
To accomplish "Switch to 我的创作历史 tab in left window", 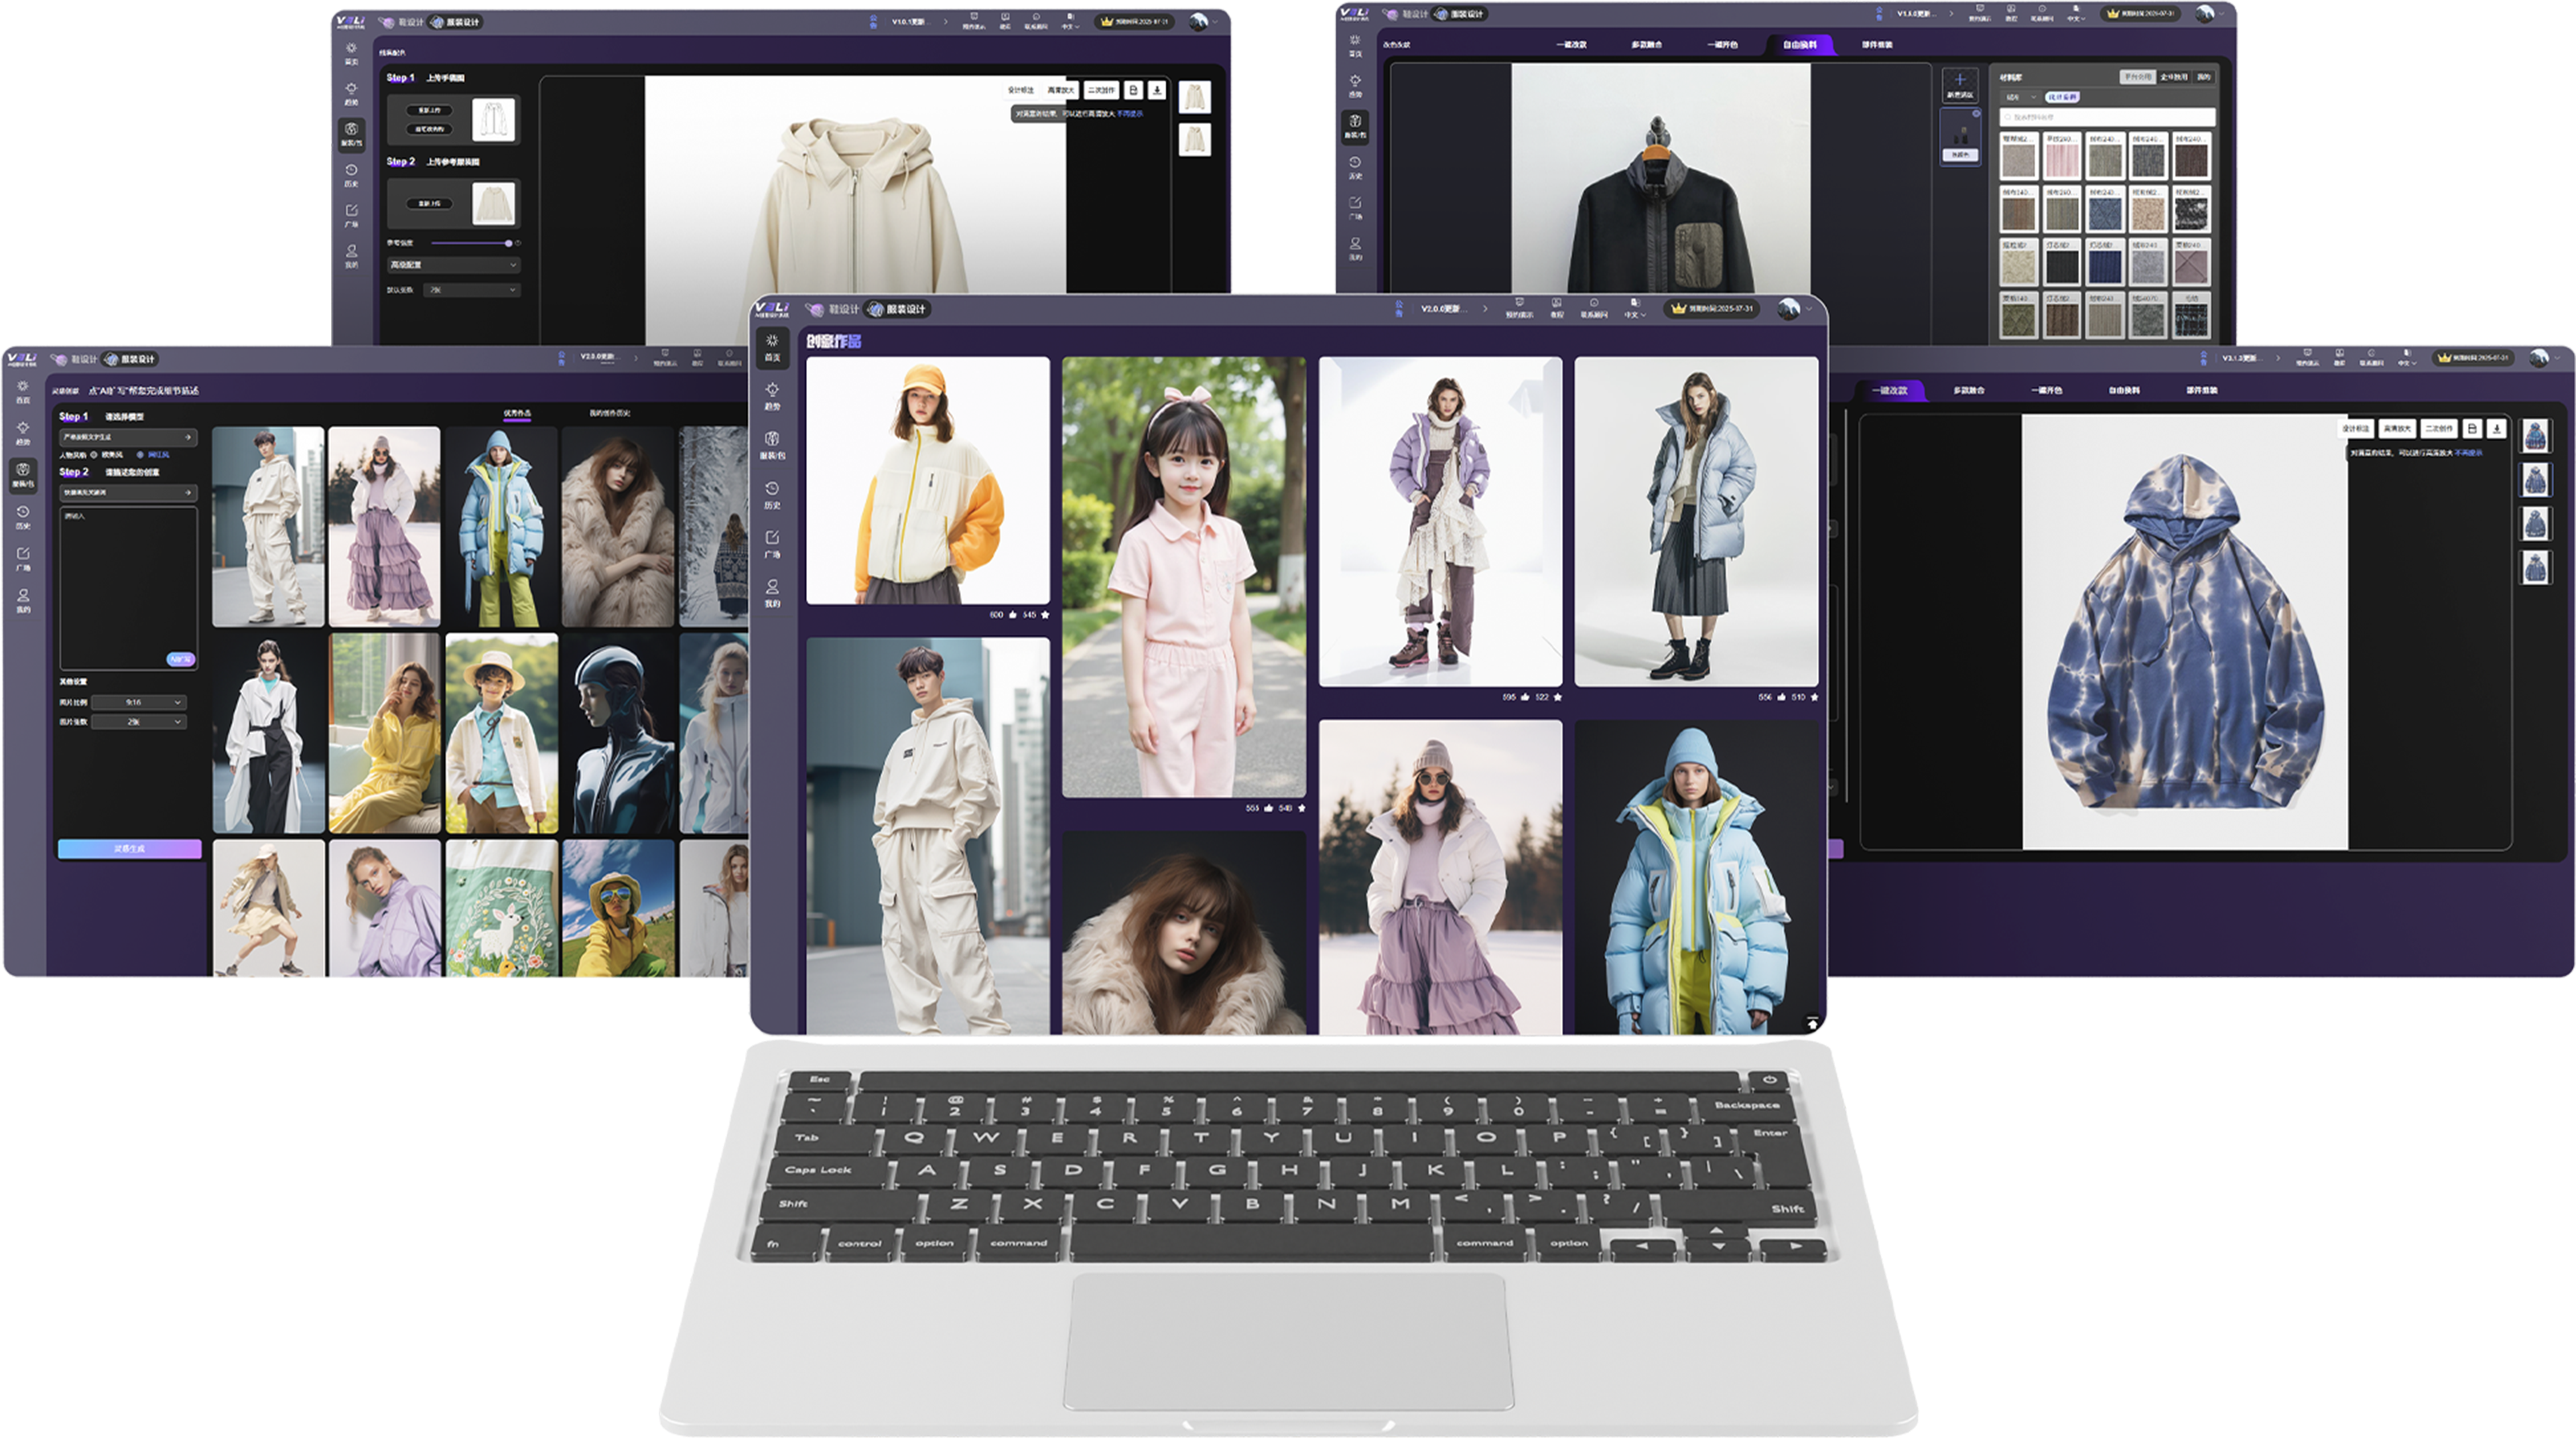I will point(609,413).
